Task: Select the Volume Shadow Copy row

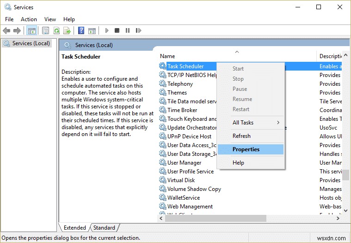Action: click(250, 189)
